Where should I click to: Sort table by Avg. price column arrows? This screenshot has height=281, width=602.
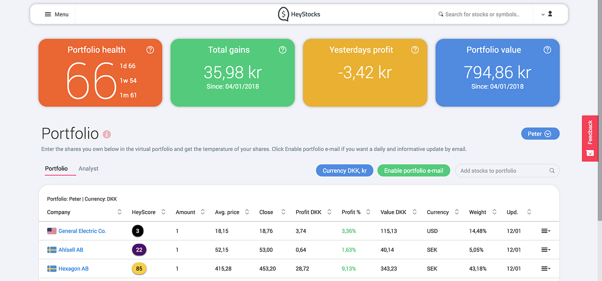tap(247, 212)
